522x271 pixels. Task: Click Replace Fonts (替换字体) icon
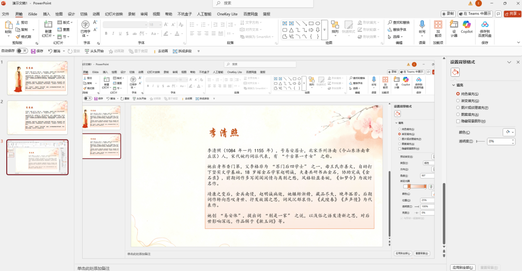coord(390,29)
